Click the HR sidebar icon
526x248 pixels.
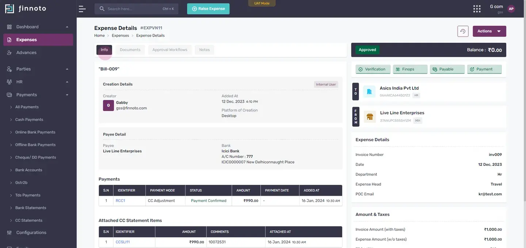pyautogui.click(x=9, y=82)
